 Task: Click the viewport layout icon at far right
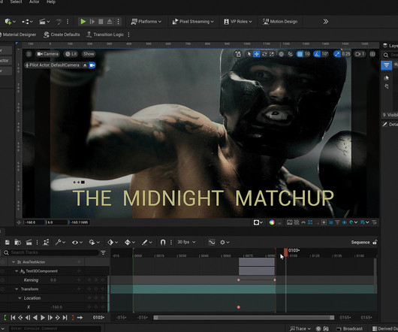point(372,54)
